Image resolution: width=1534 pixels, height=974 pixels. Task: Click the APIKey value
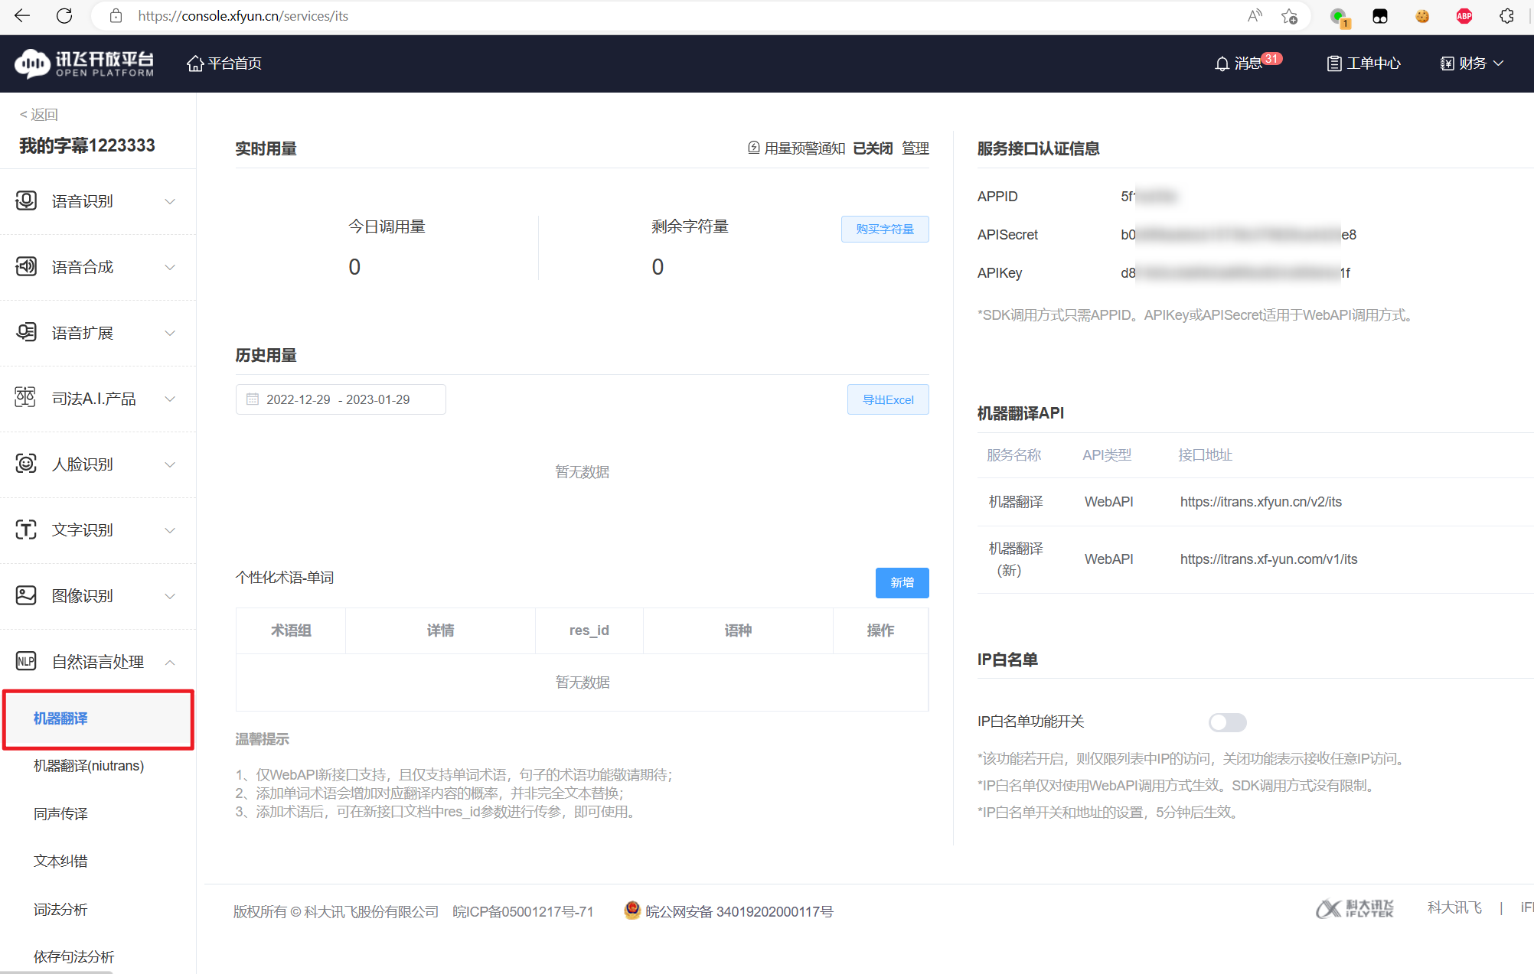1235,273
